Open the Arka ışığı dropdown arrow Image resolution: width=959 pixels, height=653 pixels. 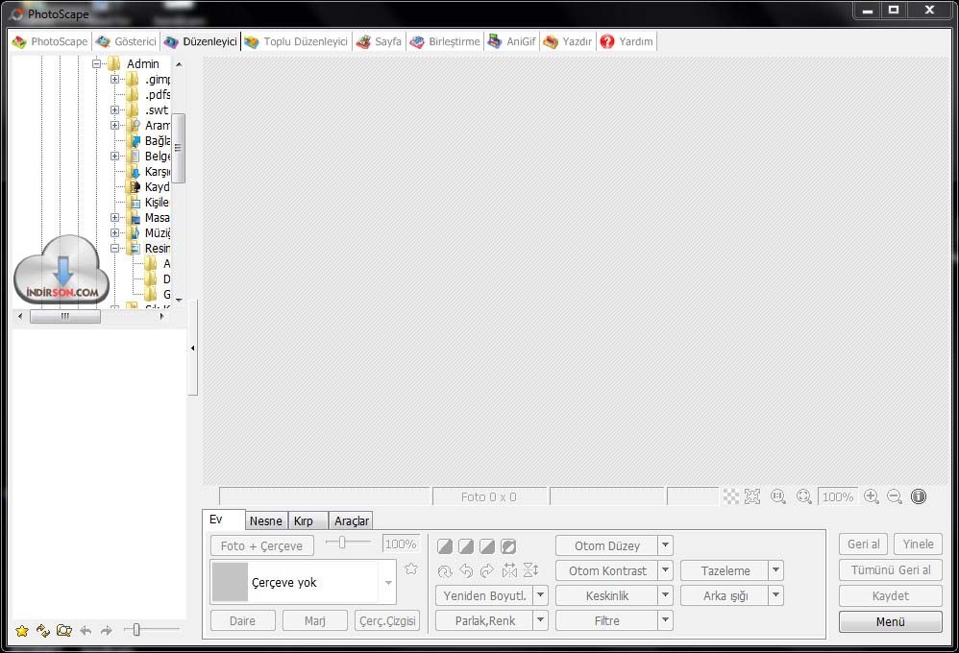[775, 595]
